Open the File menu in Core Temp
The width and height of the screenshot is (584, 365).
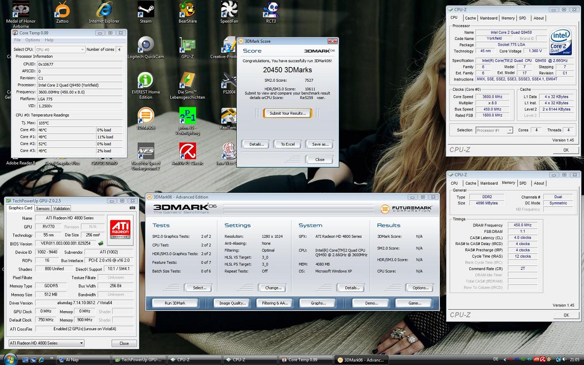tap(18, 40)
